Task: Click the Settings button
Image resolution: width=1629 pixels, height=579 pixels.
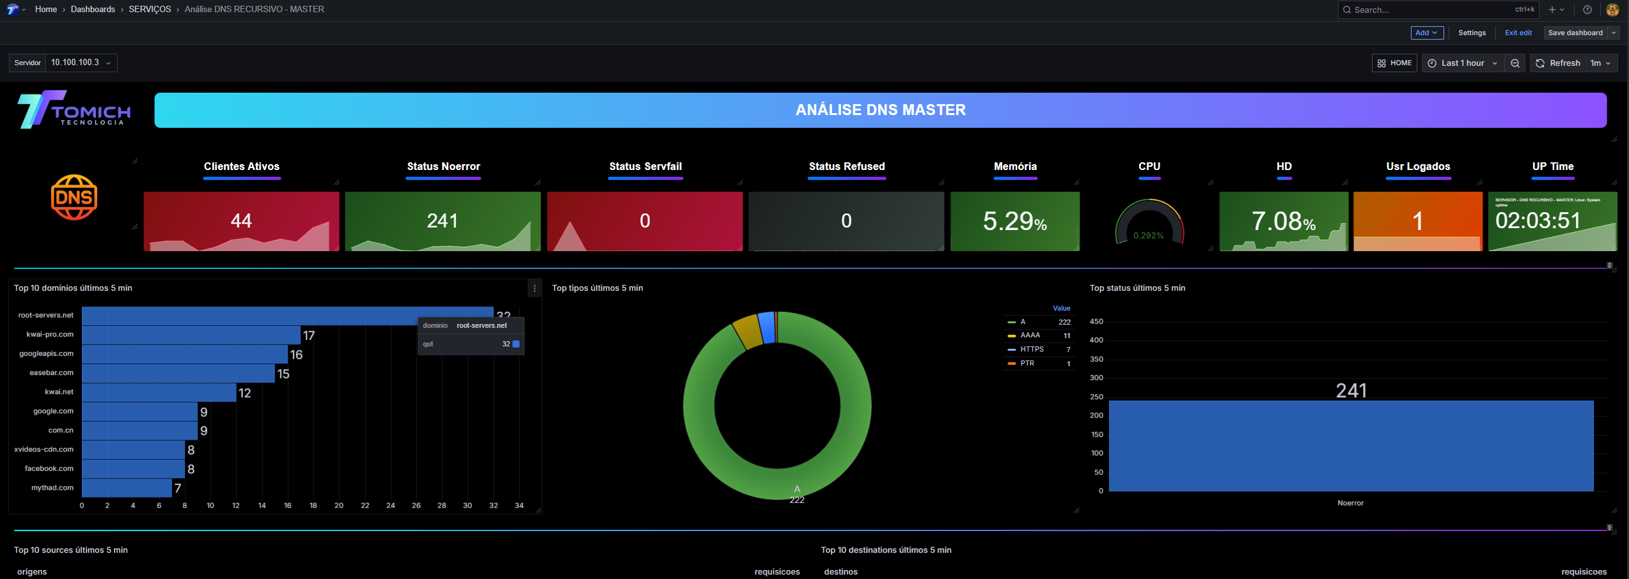Action: coord(1472,33)
